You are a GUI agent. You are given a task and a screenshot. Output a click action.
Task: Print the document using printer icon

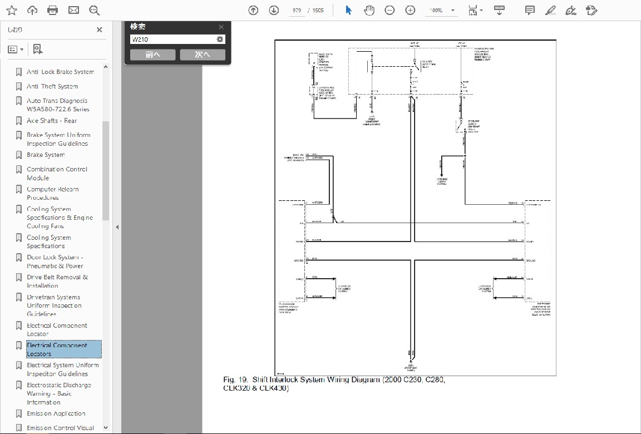(x=53, y=10)
